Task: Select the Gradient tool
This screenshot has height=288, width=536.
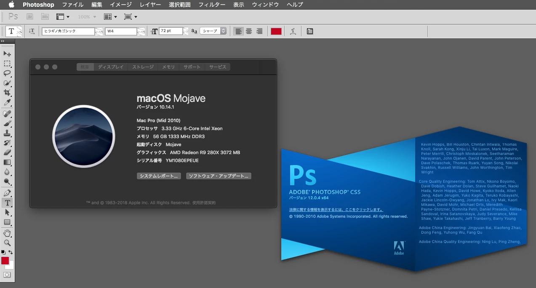Action: (x=7, y=163)
